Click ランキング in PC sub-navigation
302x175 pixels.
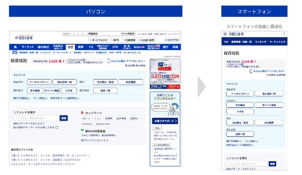(45, 52)
